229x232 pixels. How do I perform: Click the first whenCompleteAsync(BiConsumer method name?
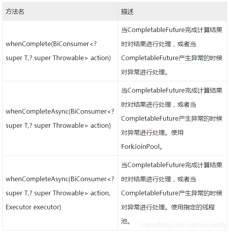[60, 111]
